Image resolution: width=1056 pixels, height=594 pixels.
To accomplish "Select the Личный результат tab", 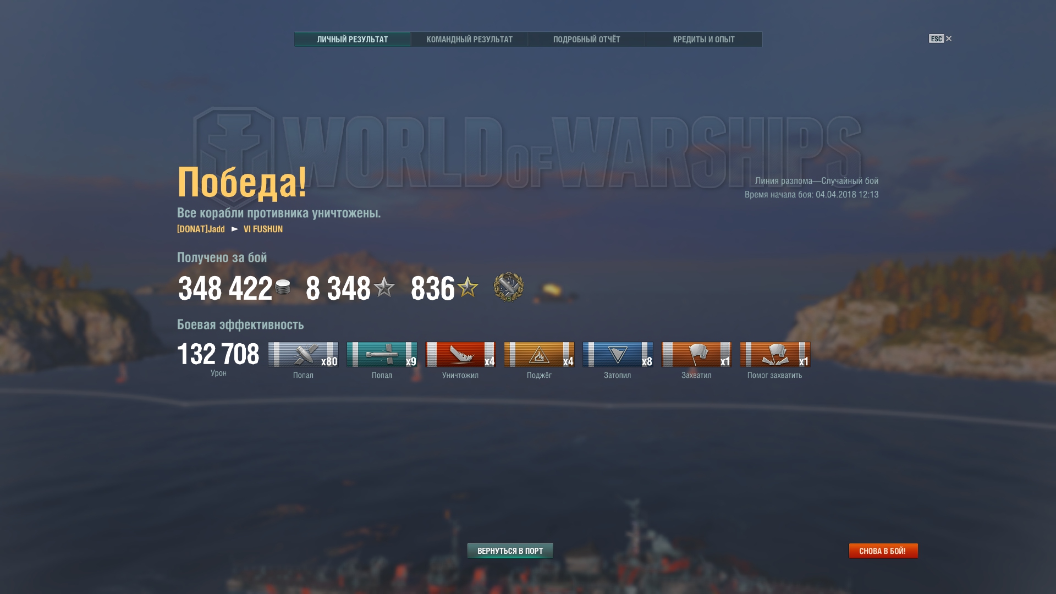I will (352, 40).
